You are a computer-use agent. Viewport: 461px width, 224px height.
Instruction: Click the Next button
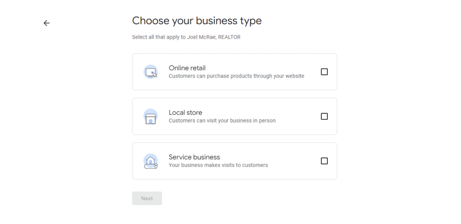pyautogui.click(x=147, y=198)
